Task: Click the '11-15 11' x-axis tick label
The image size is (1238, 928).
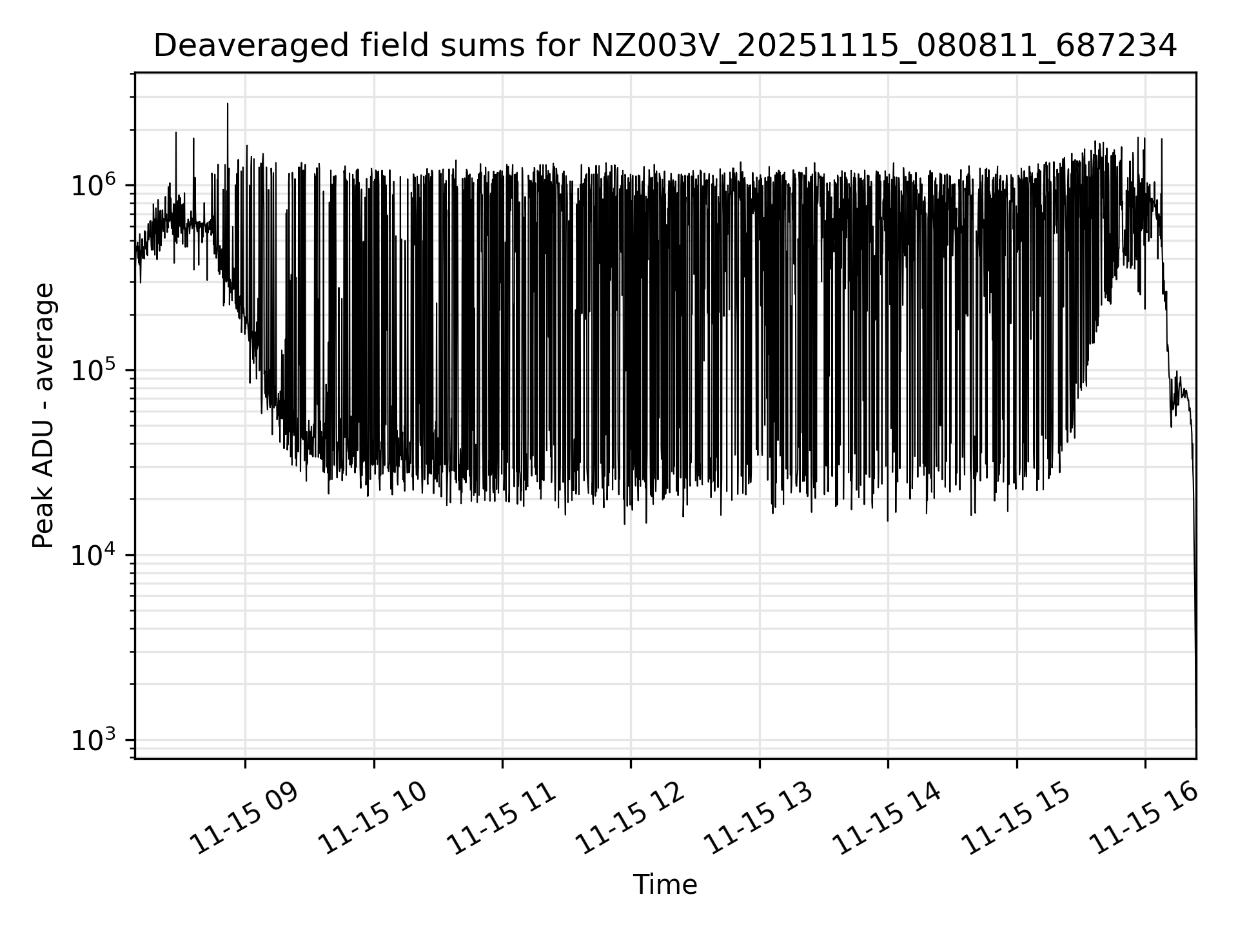Action: tap(502, 819)
